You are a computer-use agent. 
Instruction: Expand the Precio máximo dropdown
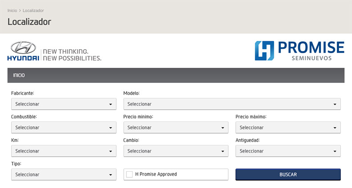tap(288, 128)
